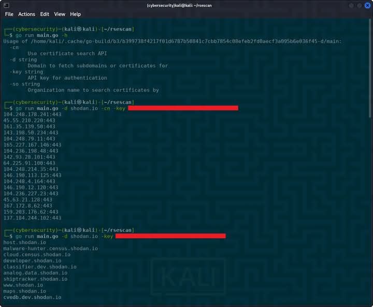Click the '-key string' flag line
The image size is (373, 307).
point(26,72)
